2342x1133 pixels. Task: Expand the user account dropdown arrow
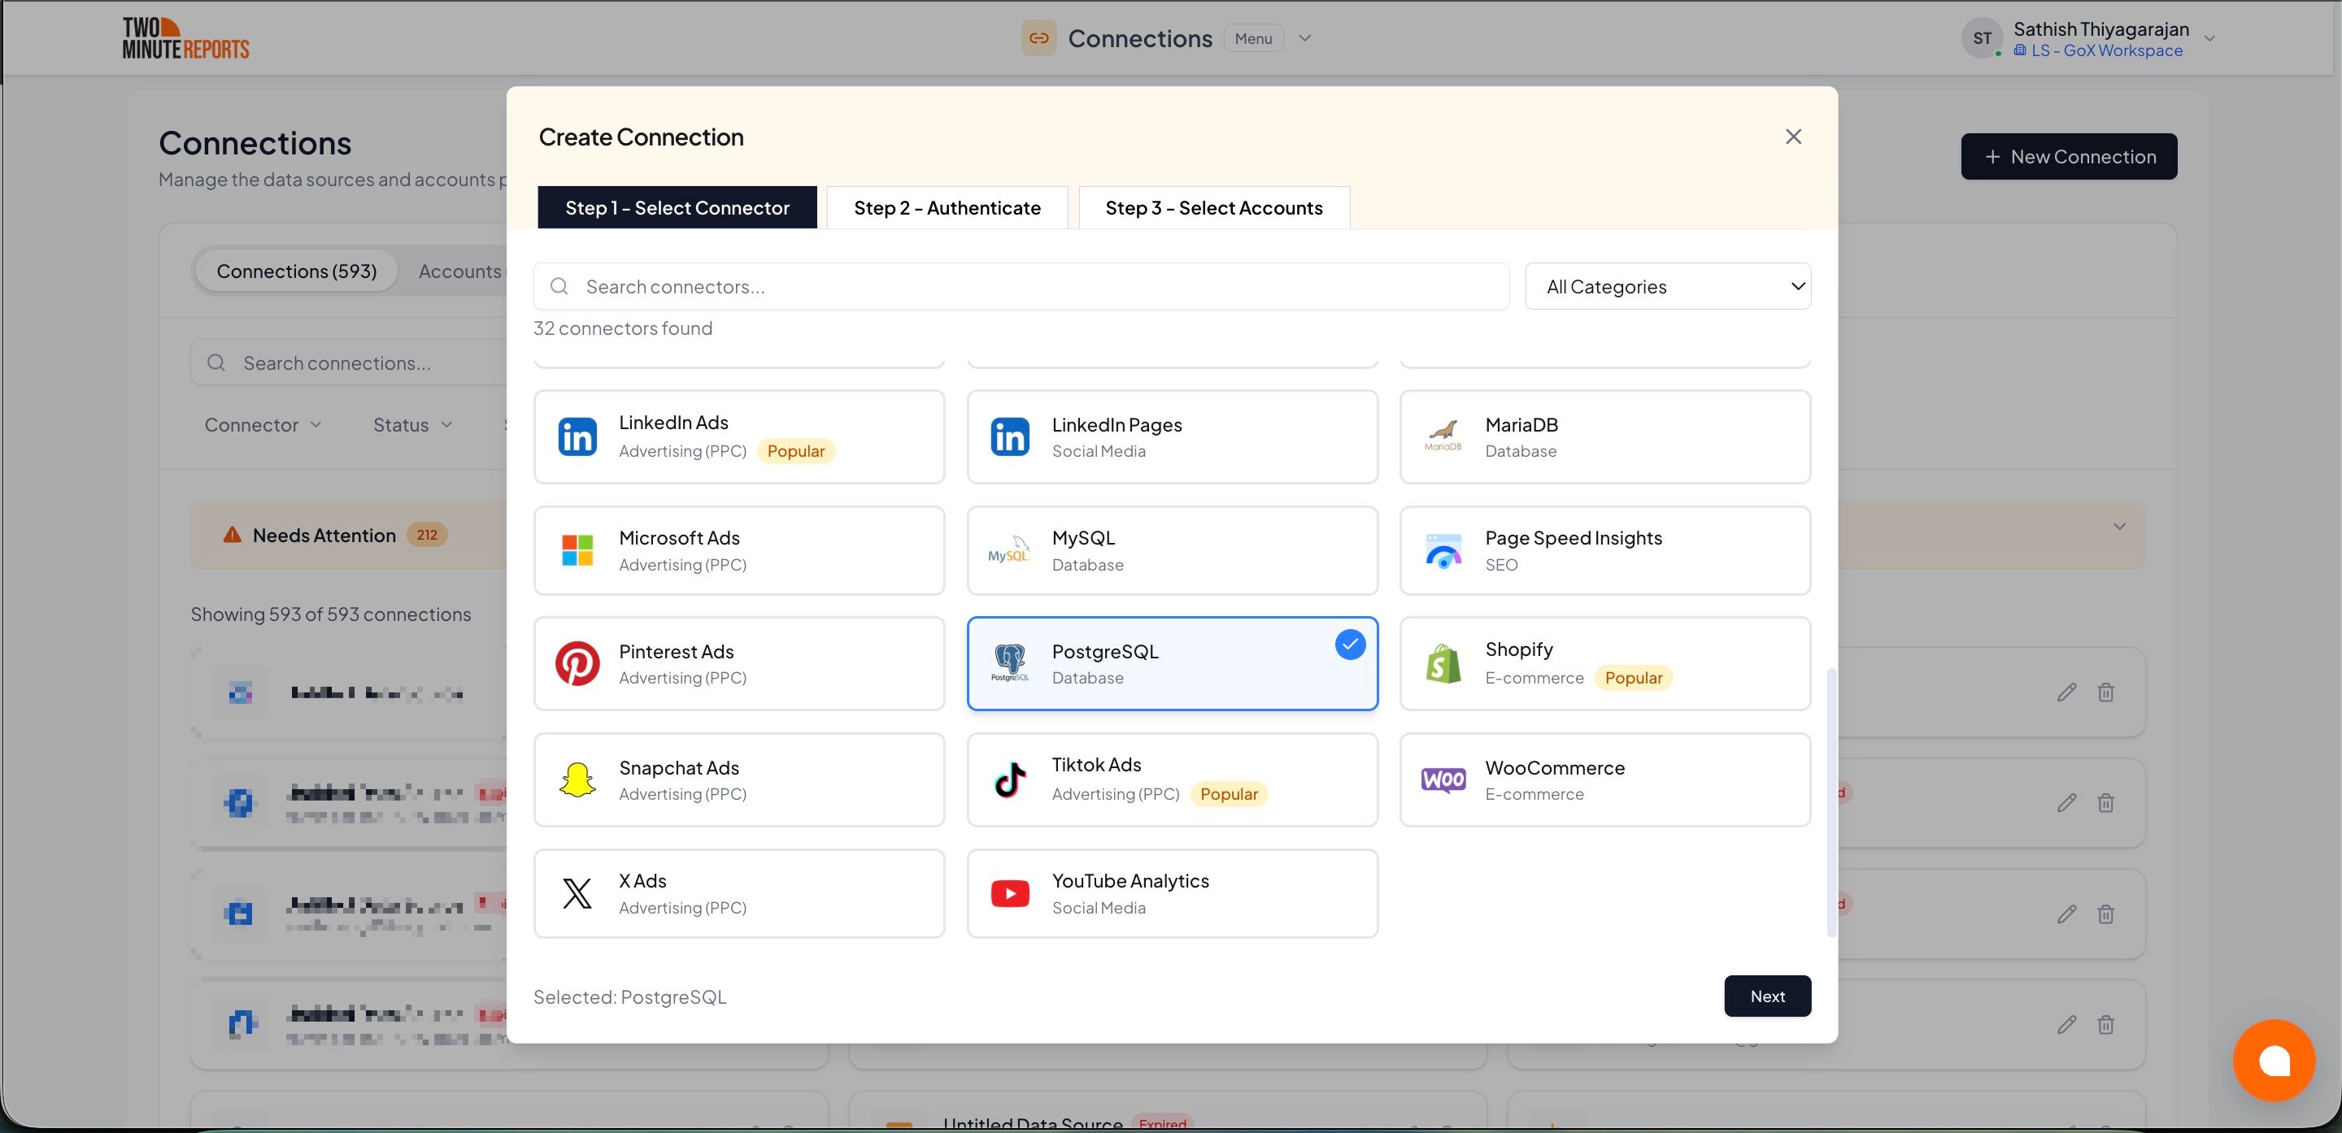point(2210,38)
